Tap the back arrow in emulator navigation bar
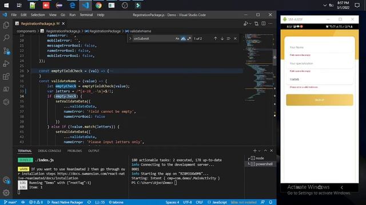Viewport: 366px width, 205px height. pyautogui.click(x=342, y=187)
